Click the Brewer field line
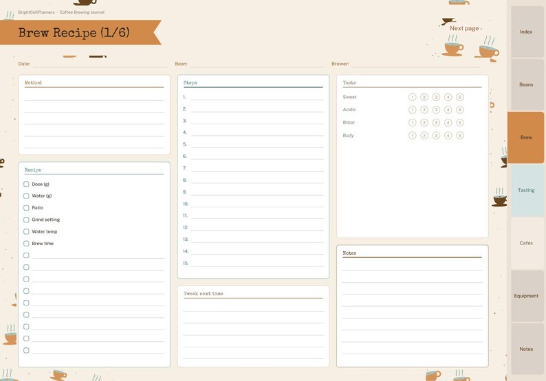The height and width of the screenshot is (381, 546). click(x=416, y=64)
